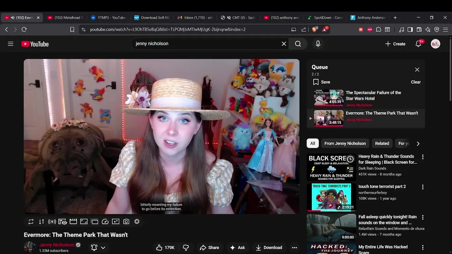Switch to the YTMP3 - YouTube browser tab
This screenshot has height=254, width=452.
coord(108,18)
